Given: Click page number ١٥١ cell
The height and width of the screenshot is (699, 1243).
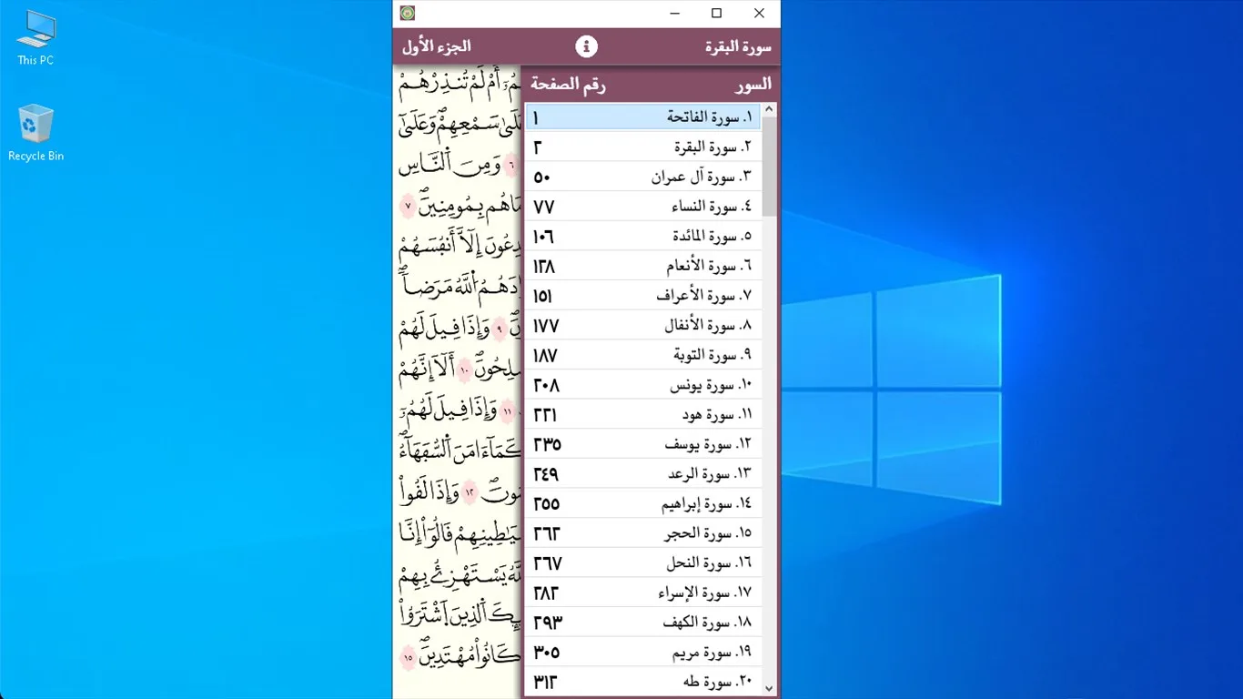Looking at the screenshot, I should [543, 296].
